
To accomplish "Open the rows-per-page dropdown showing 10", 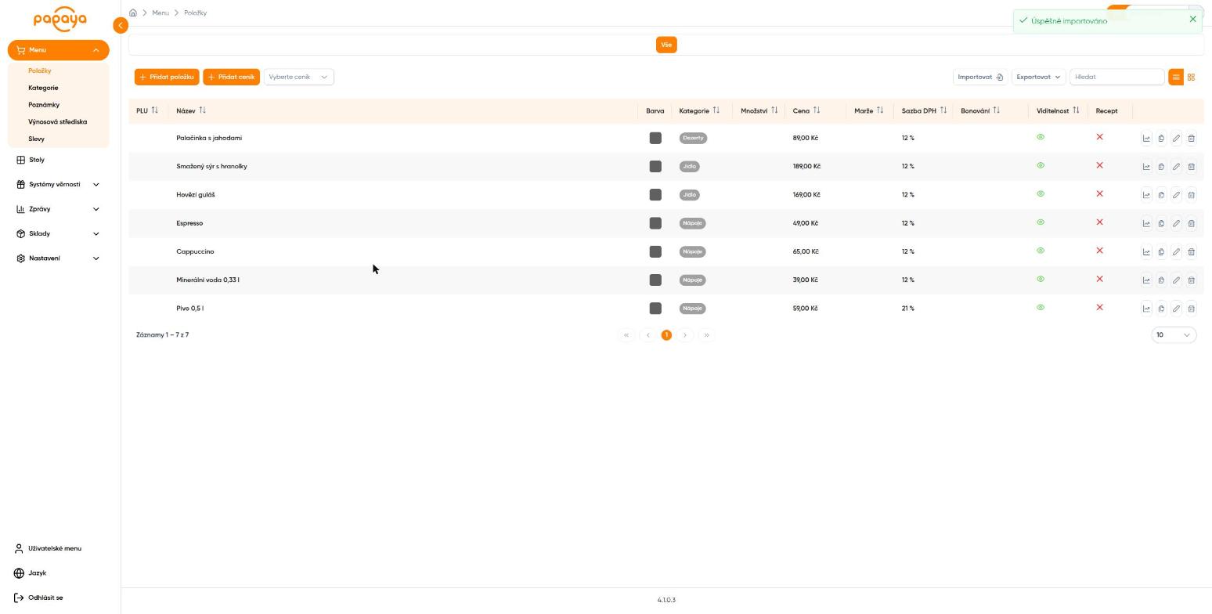I will [x=1174, y=335].
